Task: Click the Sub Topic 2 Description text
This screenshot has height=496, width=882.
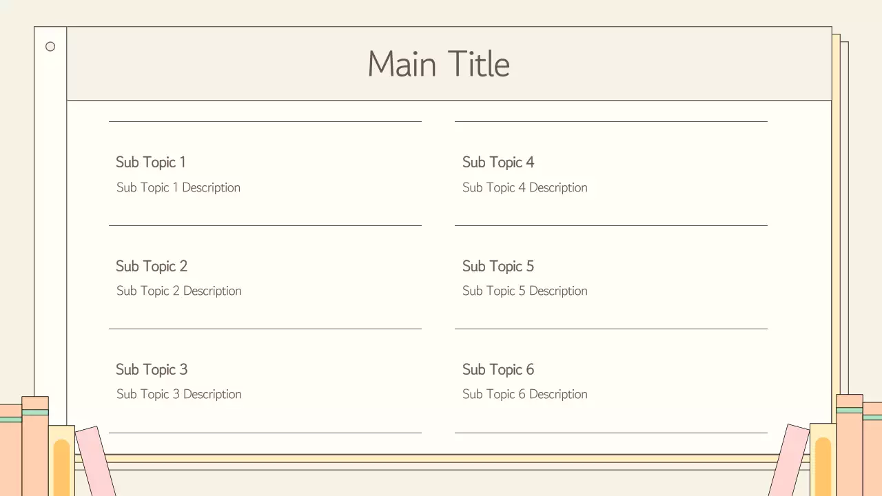Action: point(179,291)
